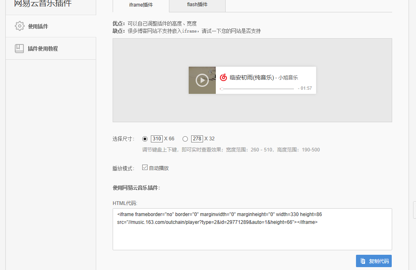Disable the 自动播放 checkbox
The width and height of the screenshot is (416, 270).
tap(145, 167)
